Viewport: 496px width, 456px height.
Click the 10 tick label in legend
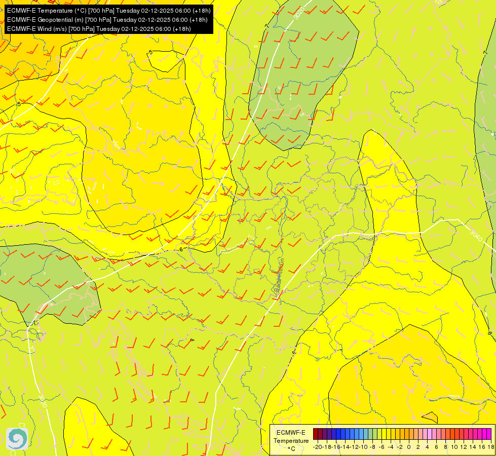(454, 447)
